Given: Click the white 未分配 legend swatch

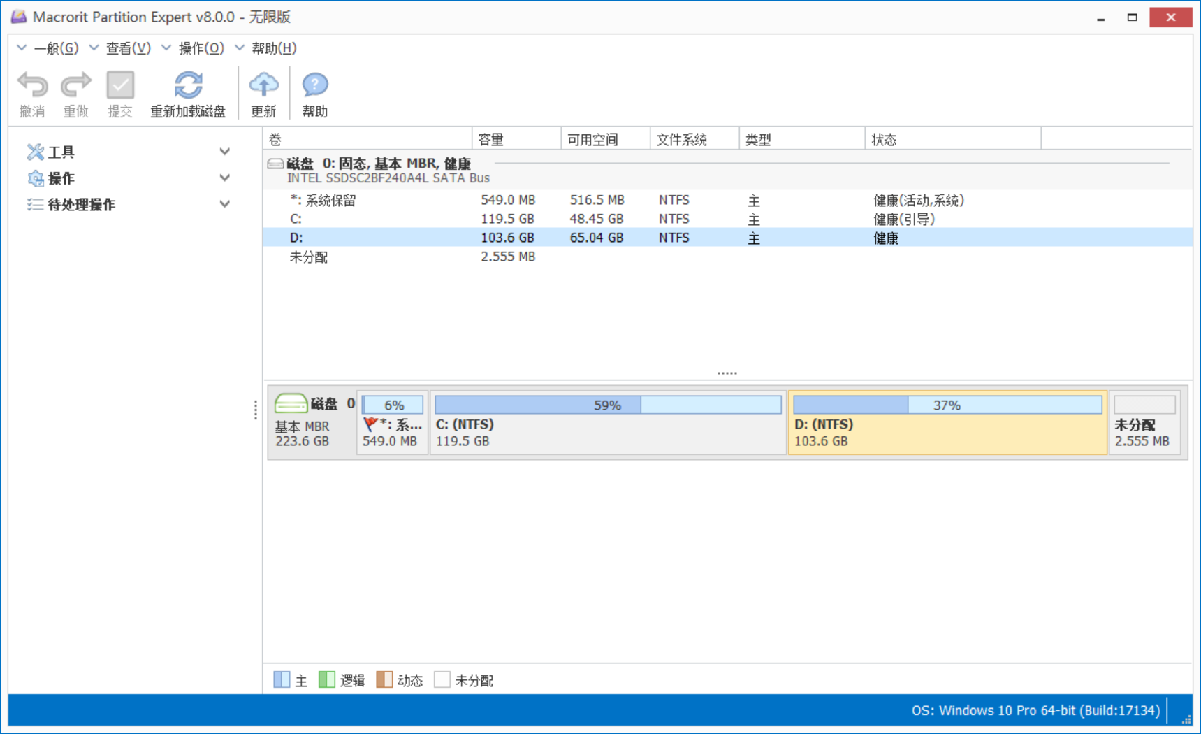Looking at the screenshot, I should [x=442, y=679].
